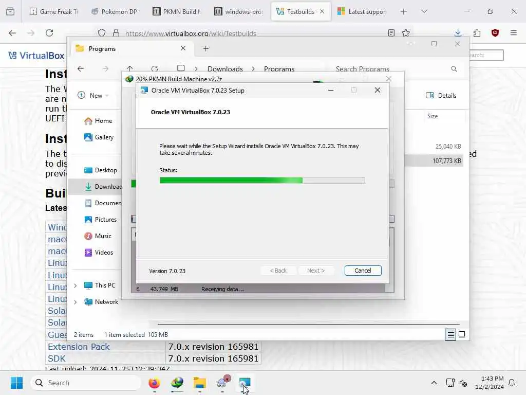The height and width of the screenshot is (395, 526).
Task: Toggle the Details pane in Explorer
Action: (441, 95)
